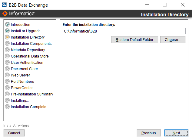Click the step icon next to Operational Data Store
Screen dimensions: 192x140
pos(7,56)
